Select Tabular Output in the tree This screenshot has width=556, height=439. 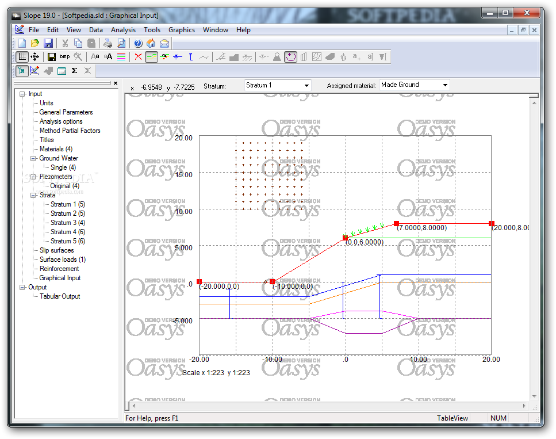[x=60, y=296]
